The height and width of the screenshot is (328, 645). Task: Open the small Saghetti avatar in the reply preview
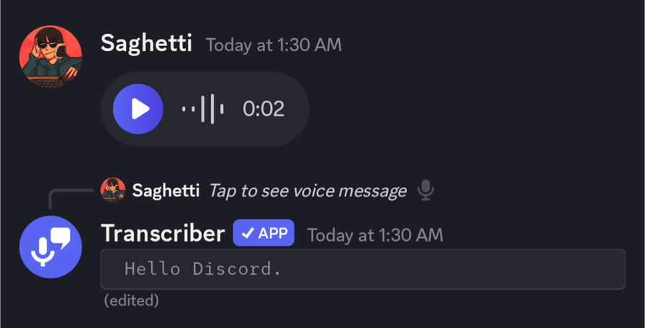coord(113,190)
